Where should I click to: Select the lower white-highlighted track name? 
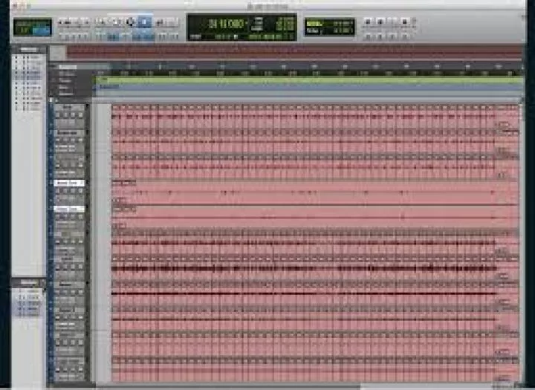click(69, 209)
